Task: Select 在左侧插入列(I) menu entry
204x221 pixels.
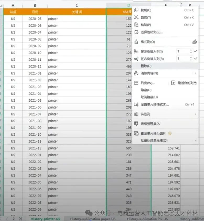Action: 152,52
